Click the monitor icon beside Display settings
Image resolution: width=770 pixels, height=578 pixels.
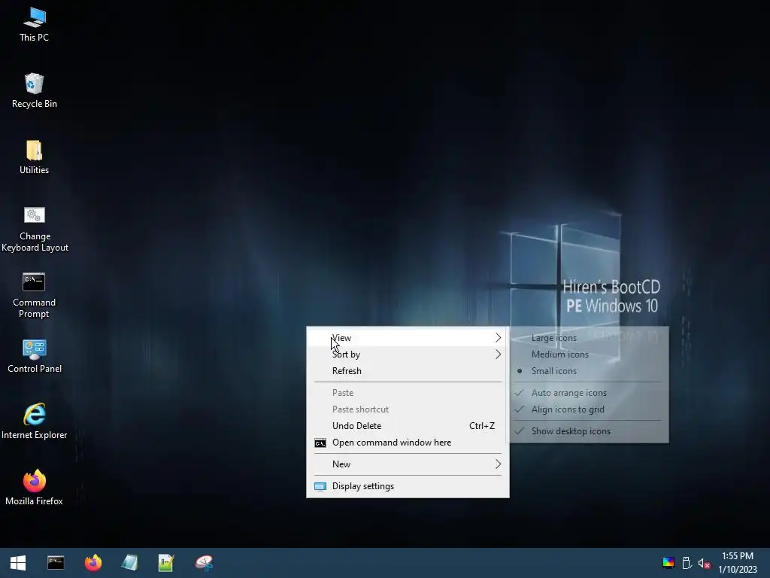pos(320,487)
